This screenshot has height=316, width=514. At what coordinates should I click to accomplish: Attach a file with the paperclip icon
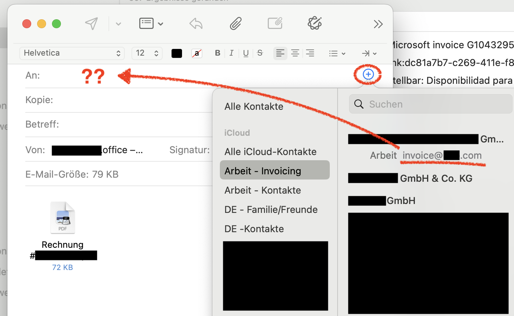(235, 24)
